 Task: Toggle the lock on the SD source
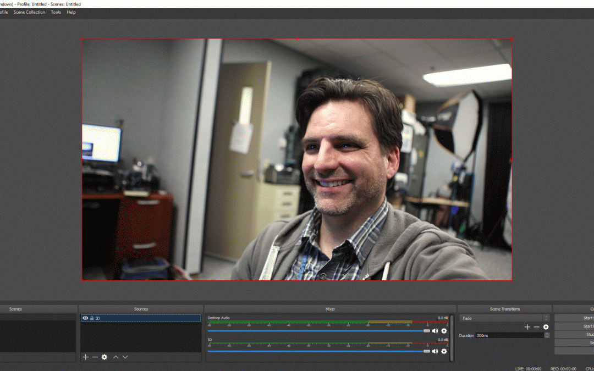(92, 318)
